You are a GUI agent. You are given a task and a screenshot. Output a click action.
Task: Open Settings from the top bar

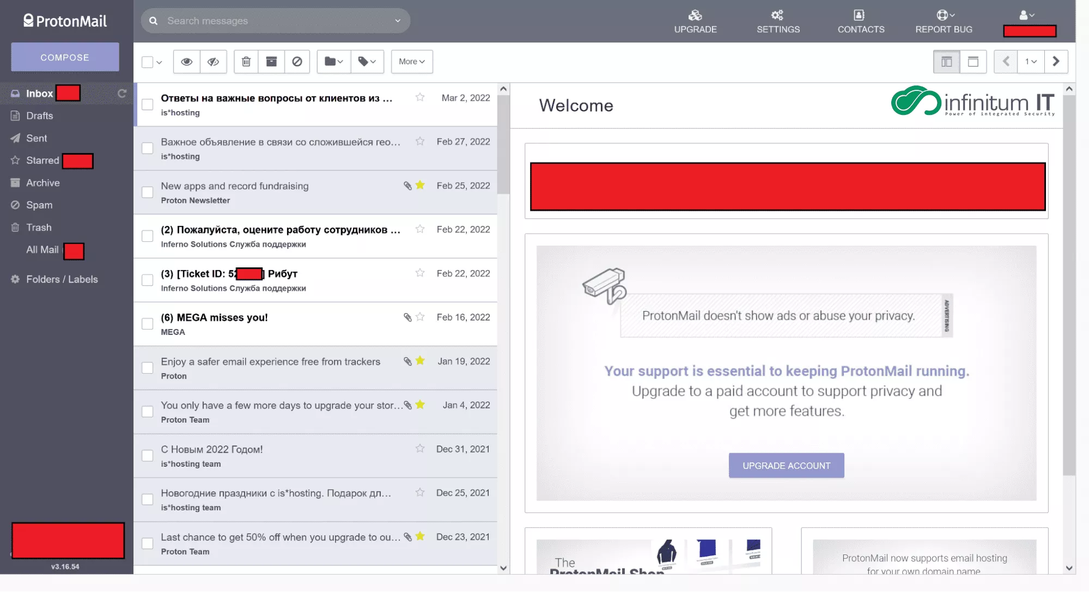click(x=778, y=21)
